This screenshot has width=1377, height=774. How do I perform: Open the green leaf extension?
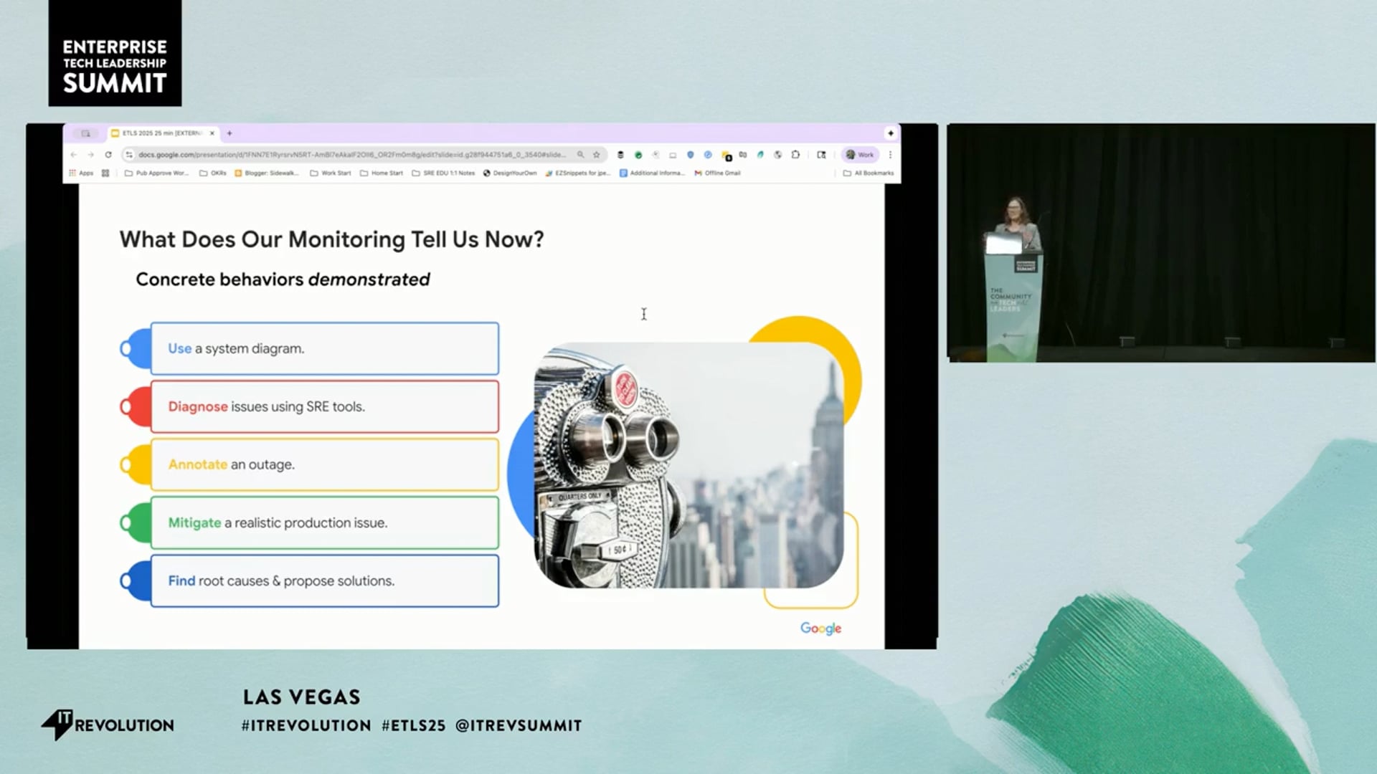coord(760,155)
